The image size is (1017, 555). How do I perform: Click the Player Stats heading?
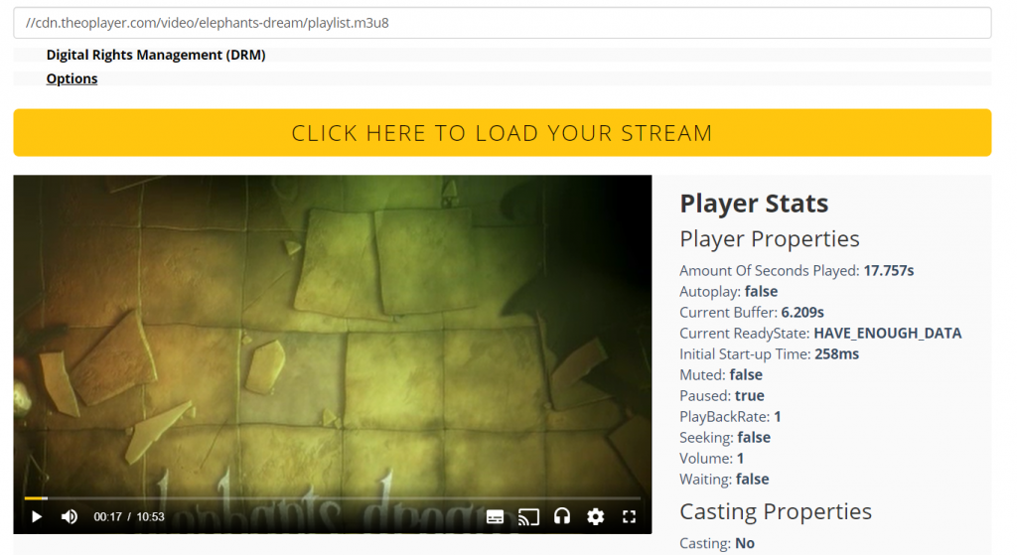tap(754, 204)
